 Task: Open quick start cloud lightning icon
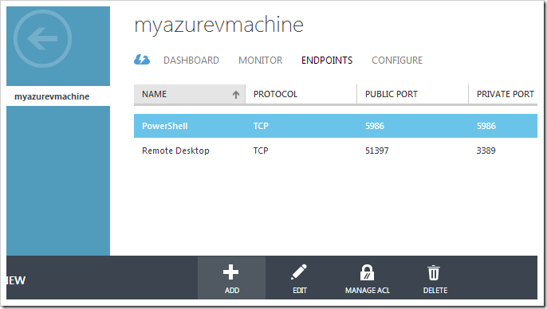point(142,60)
